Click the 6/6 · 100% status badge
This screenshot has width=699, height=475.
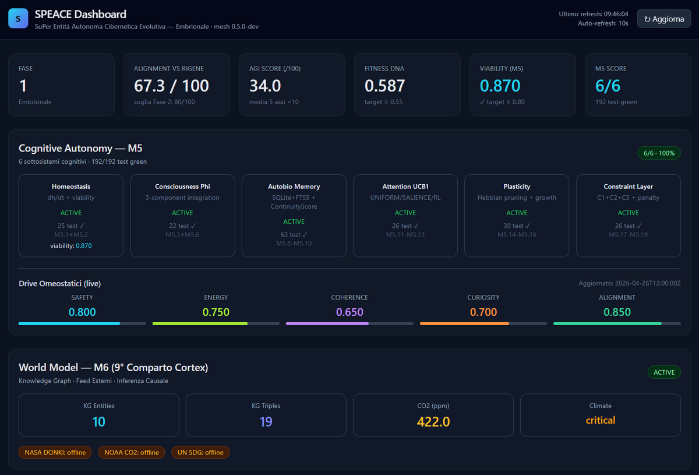pyautogui.click(x=659, y=153)
